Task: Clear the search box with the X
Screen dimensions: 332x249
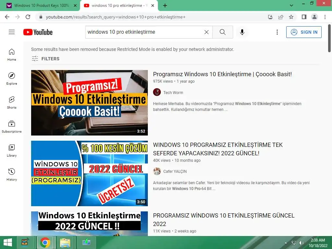Action: coord(207,32)
